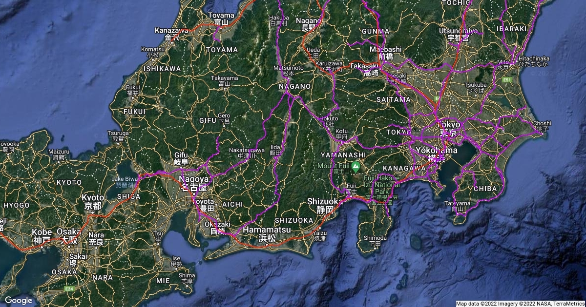The width and height of the screenshot is (586, 307).
Task: Click the Shizuoka city label
Action: tap(325, 202)
